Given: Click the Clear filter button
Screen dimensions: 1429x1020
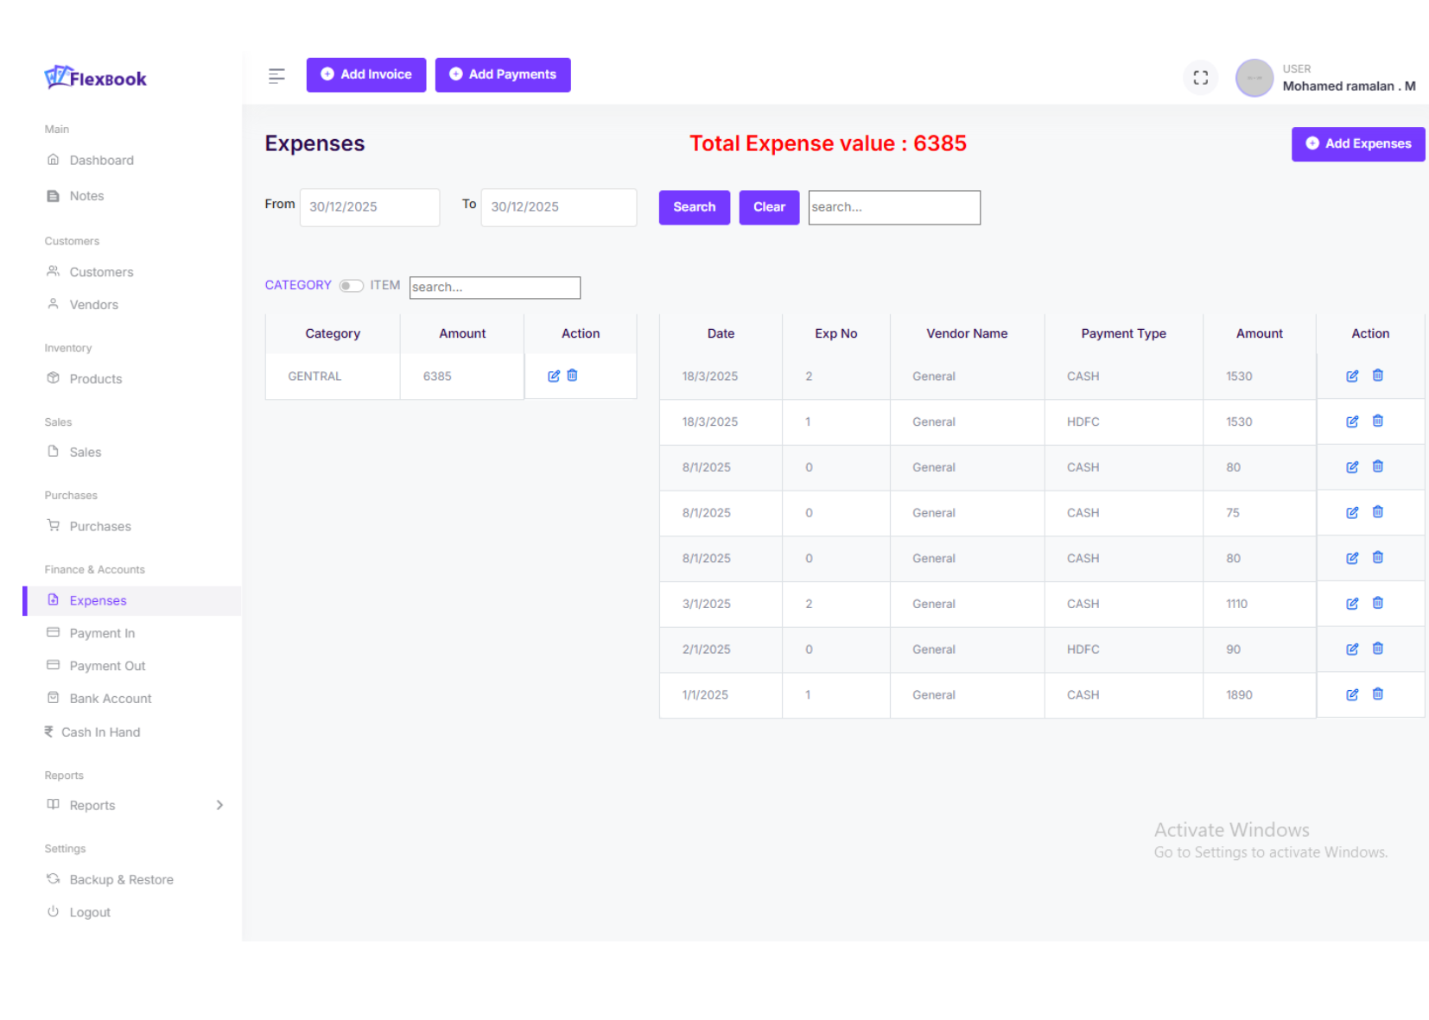Looking at the screenshot, I should coord(768,207).
